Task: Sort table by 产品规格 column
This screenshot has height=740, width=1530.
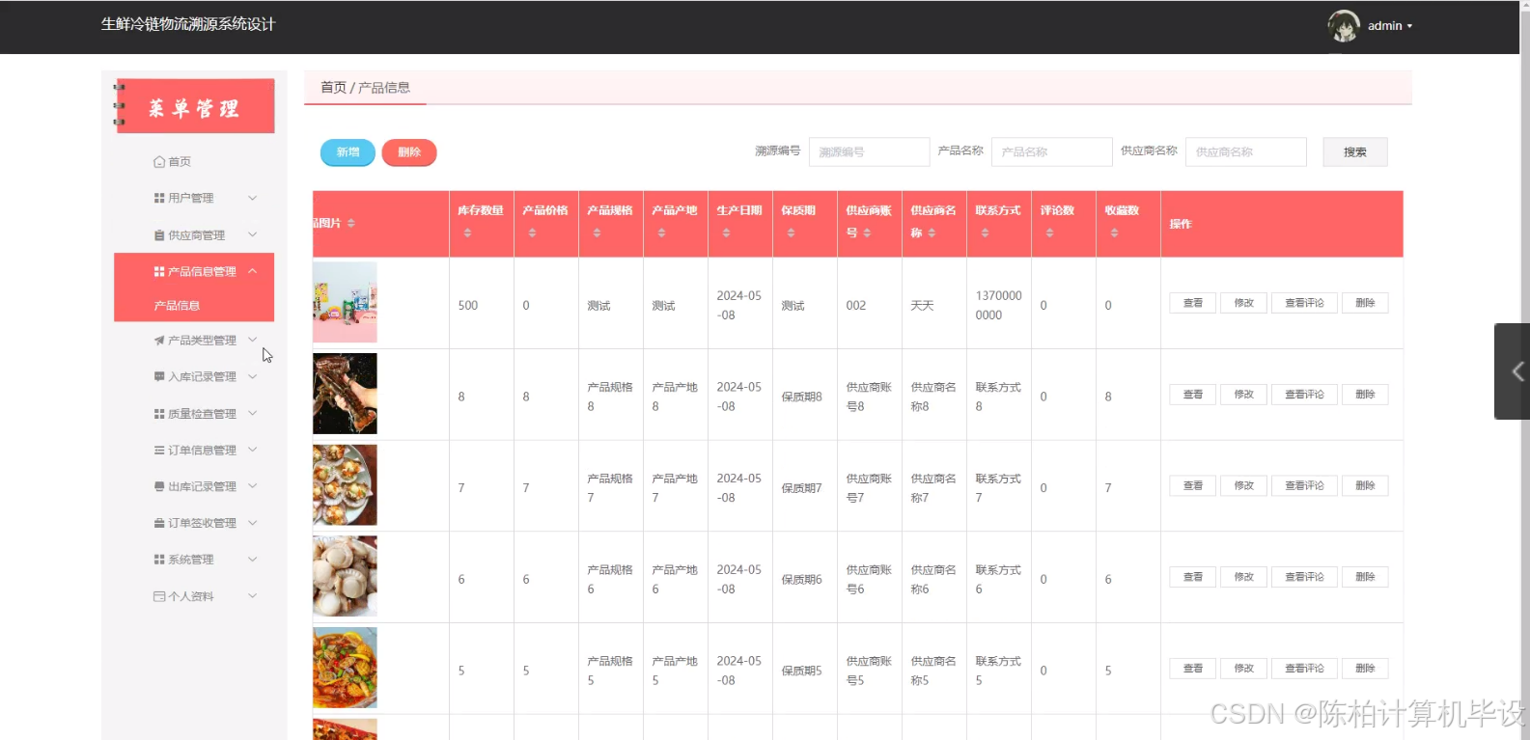Action: click(597, 233)
